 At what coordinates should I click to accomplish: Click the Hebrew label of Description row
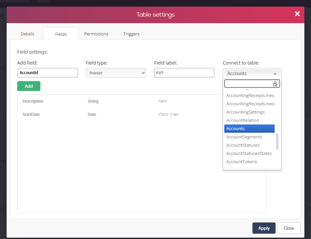(162, 101)
